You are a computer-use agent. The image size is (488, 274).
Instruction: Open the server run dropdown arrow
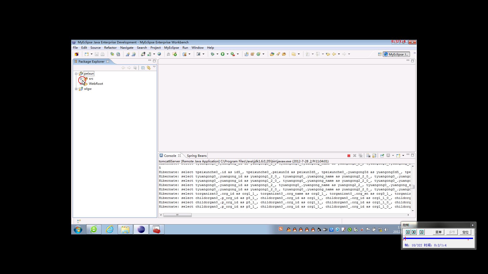tap(154, 54)
